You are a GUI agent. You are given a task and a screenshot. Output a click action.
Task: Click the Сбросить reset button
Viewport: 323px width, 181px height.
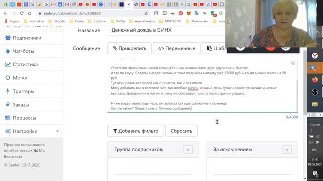pos(181,131)
